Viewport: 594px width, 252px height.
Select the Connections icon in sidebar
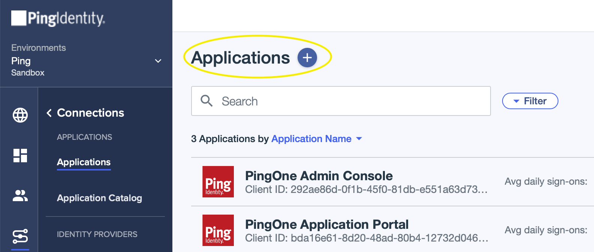click(x=20, y=236)
